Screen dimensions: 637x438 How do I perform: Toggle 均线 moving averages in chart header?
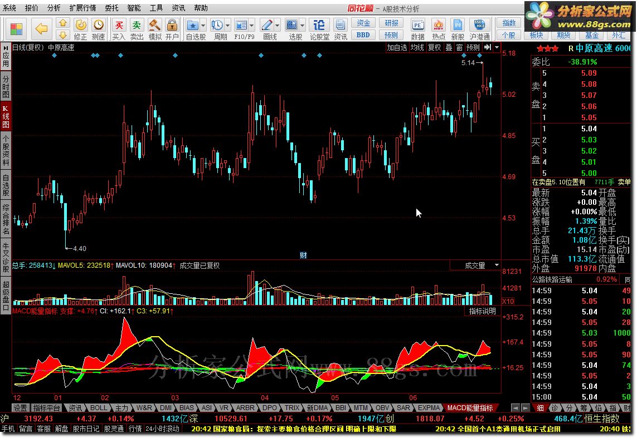(x=417, y=47)
